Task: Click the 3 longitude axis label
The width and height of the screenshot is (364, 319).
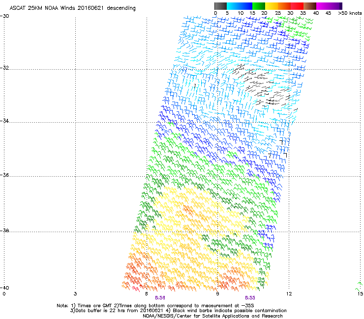Action: (x=75, y=294)
